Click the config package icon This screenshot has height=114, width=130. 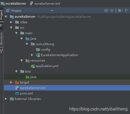38,50
